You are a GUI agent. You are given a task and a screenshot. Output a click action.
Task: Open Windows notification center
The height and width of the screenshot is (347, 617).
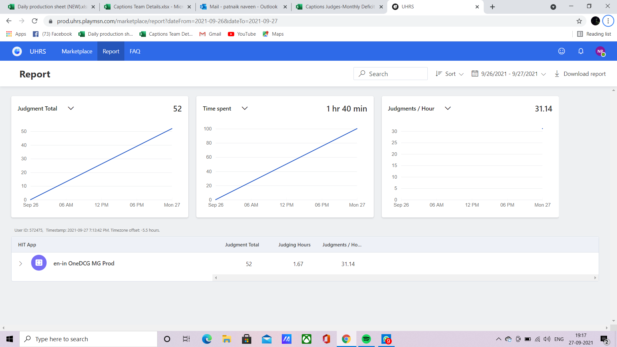pos(604,339)
